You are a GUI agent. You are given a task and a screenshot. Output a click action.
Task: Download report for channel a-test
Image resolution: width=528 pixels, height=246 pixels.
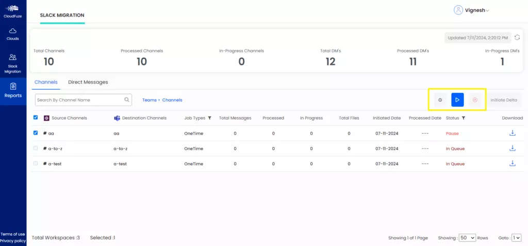[x=513, y=163]
